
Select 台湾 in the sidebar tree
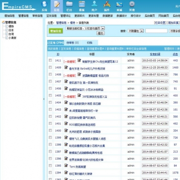11,34
